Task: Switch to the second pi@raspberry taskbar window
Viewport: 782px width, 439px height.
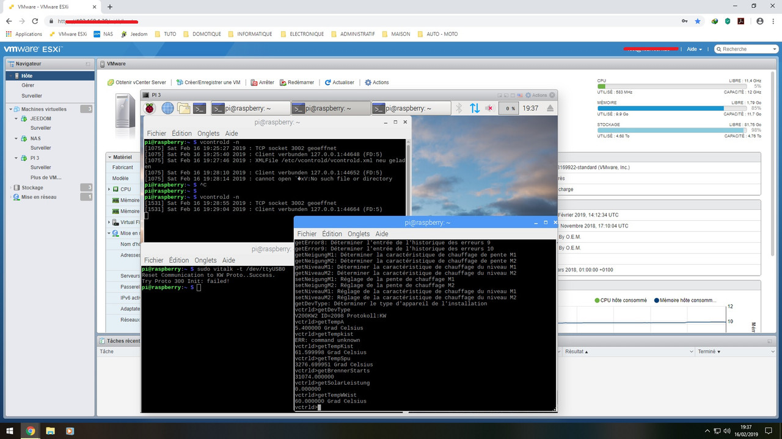Action: 331,109
